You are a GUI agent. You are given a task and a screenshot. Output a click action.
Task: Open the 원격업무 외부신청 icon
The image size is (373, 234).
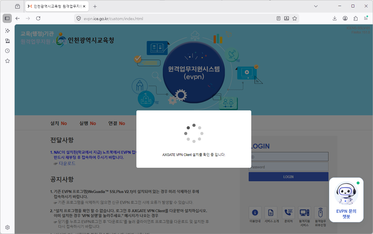[x=320, y=213]
